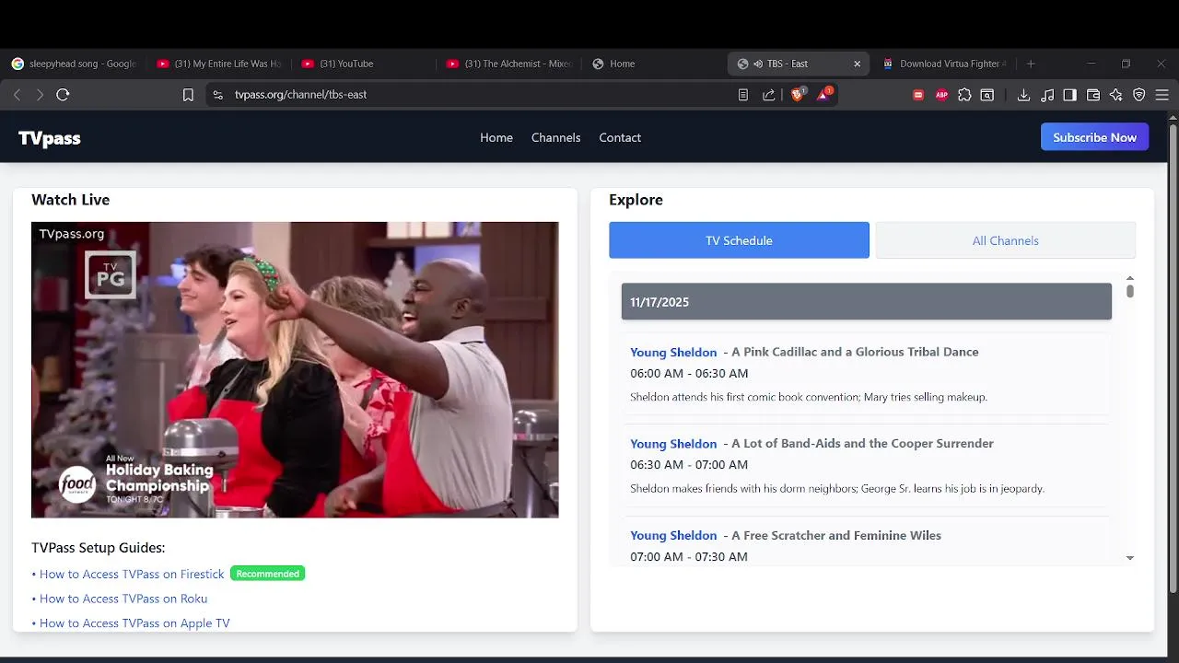Mute audio icon on TBS - East tab
The image size is (1179, 663).
(758, 64)
